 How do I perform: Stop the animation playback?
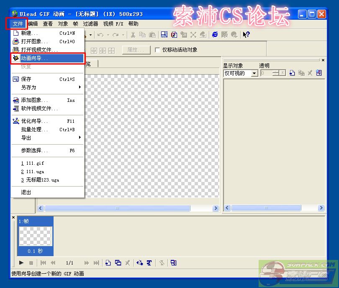tap(31, 263)
